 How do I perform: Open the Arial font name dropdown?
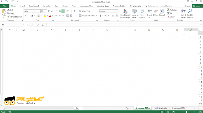(39, 11)
